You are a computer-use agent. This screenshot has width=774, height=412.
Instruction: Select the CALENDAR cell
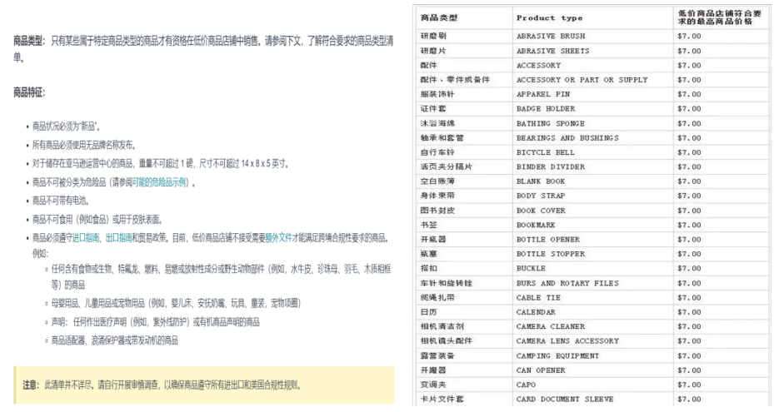tap(593, 312)
